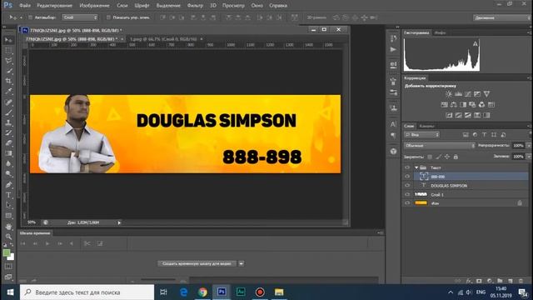
Task: Hide the Фон background layer
Action: [x=407, y=203]
